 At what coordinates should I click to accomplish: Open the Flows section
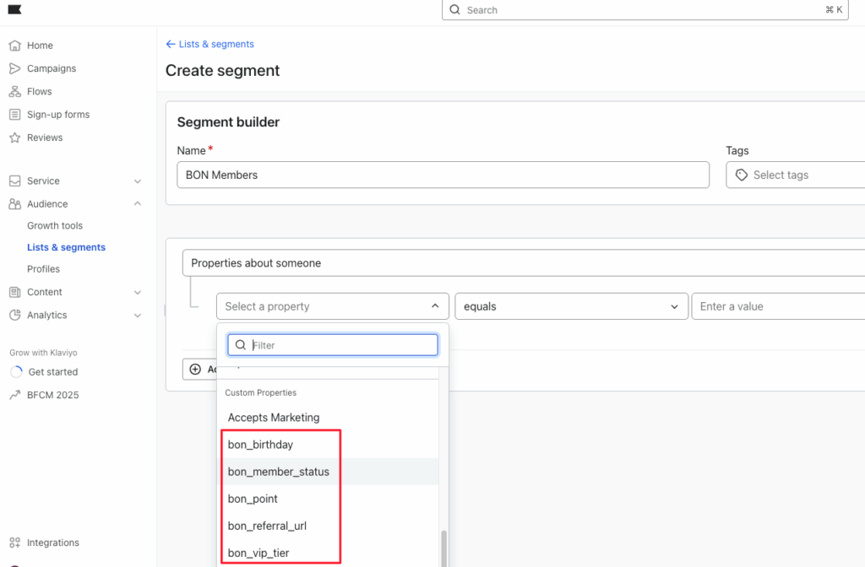[x=39, y=91]
